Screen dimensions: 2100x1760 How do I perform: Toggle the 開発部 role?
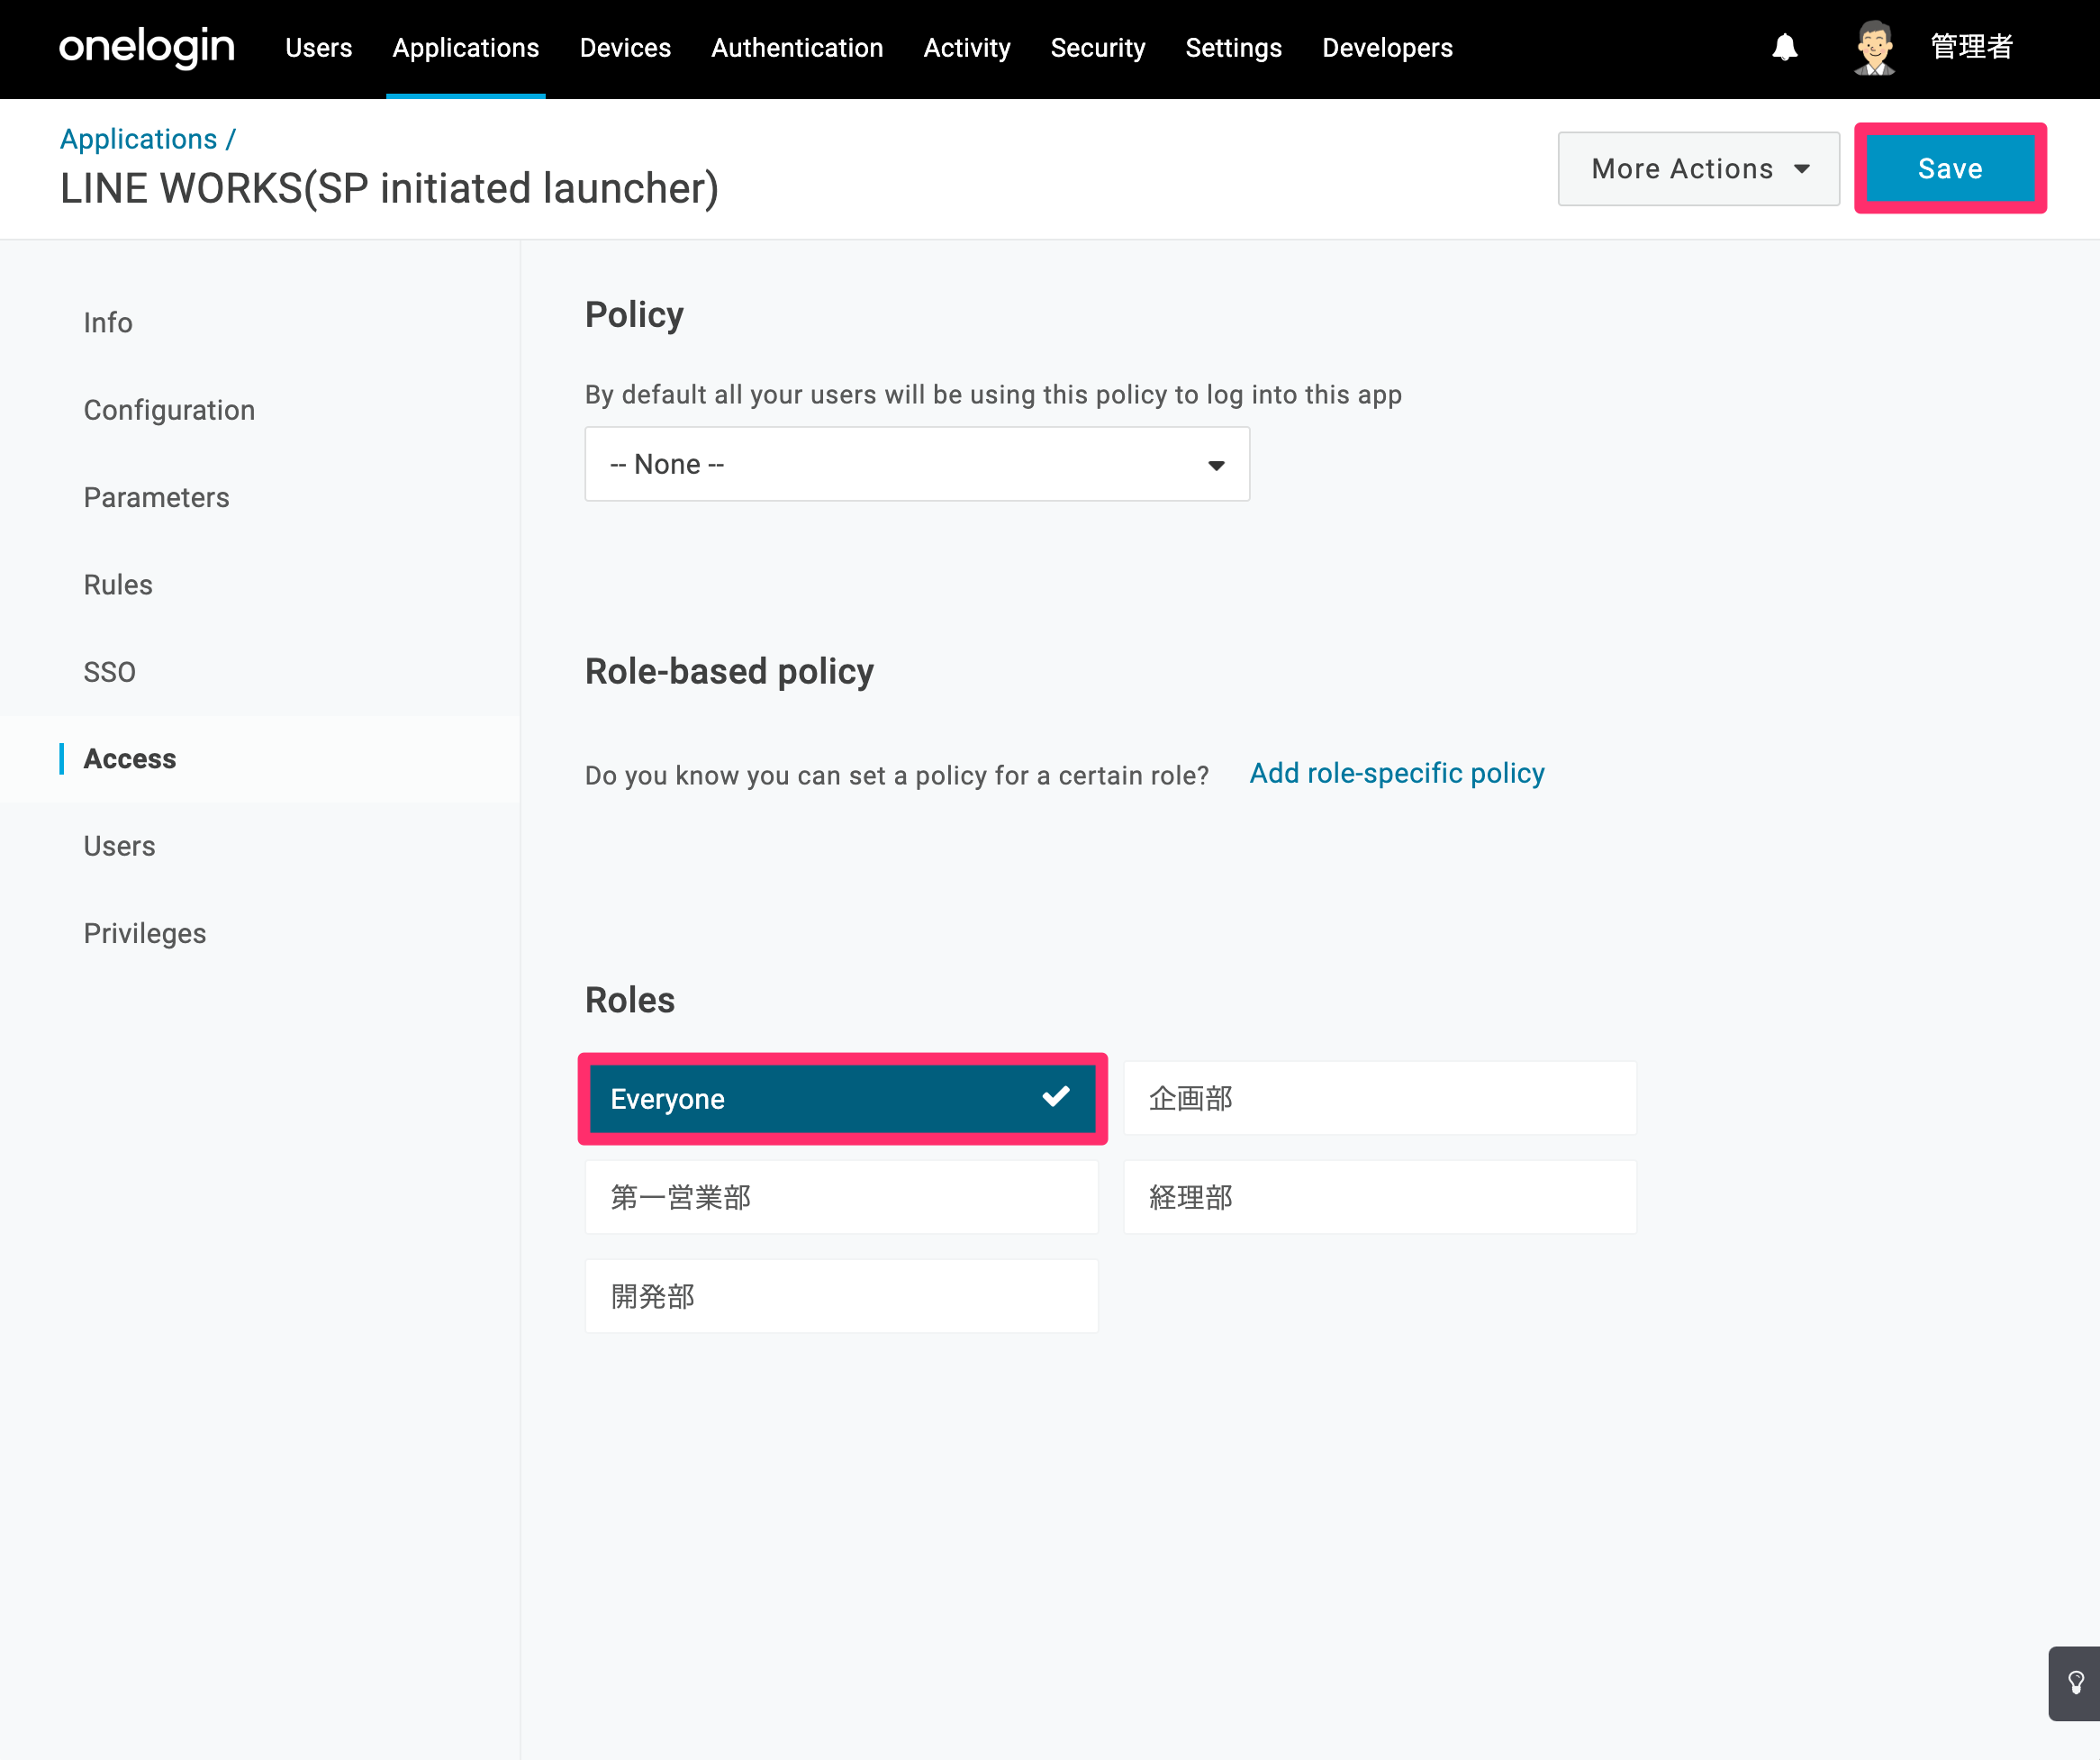pos(842,1296)
